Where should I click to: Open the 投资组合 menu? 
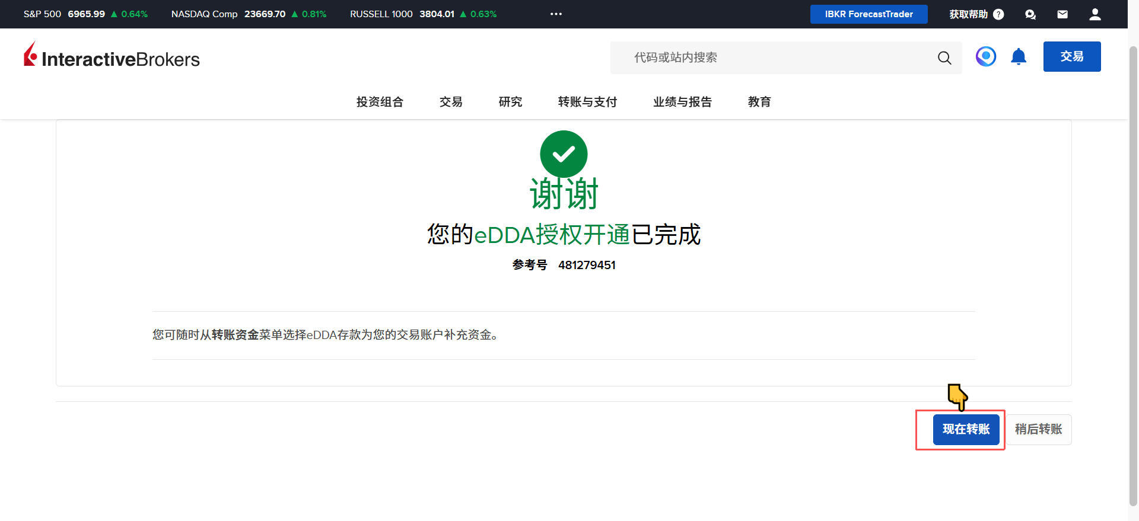tap(380, 102)
